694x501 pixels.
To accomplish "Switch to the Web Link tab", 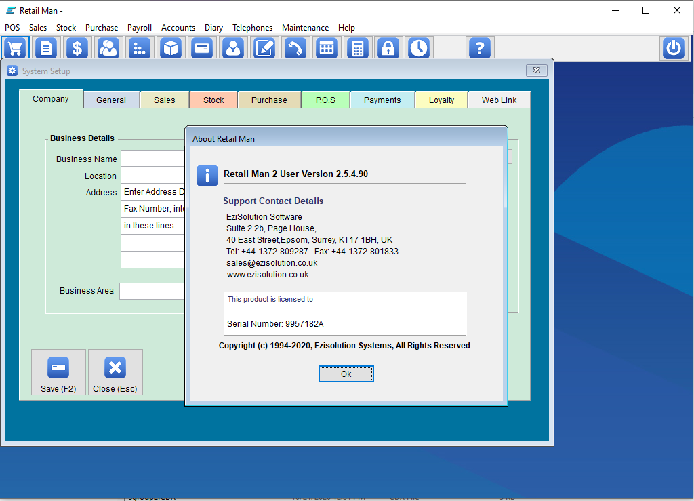I will 499,100.
